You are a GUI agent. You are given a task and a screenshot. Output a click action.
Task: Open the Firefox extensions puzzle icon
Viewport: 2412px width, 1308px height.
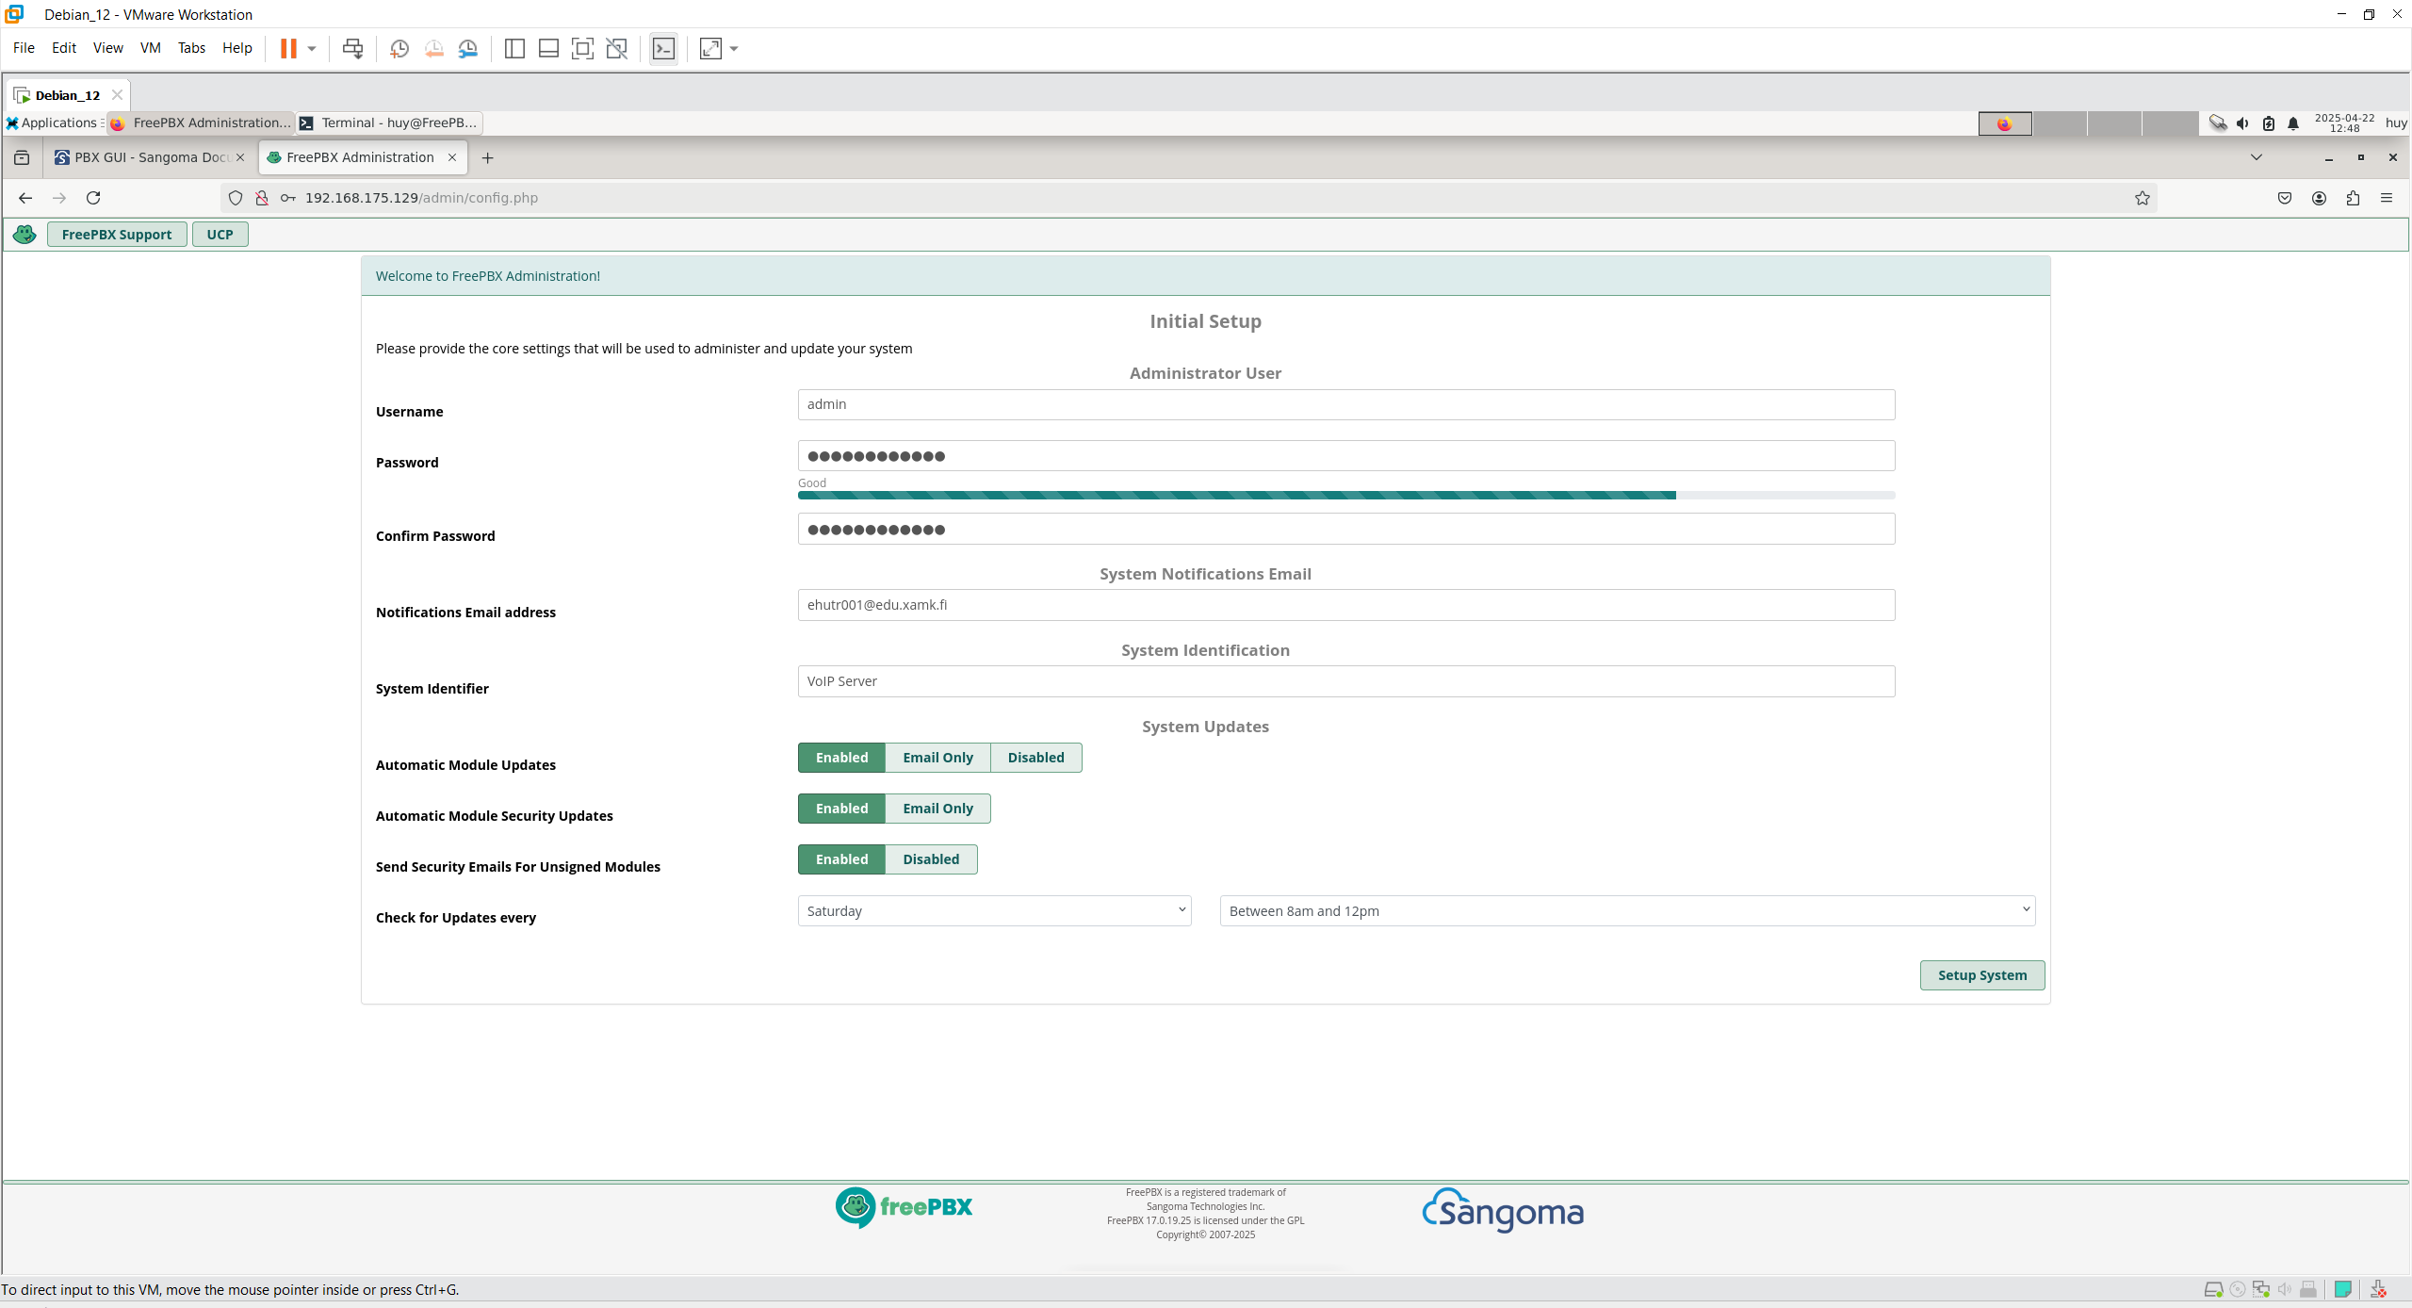pyautogui.click(x=2353, y=198)
